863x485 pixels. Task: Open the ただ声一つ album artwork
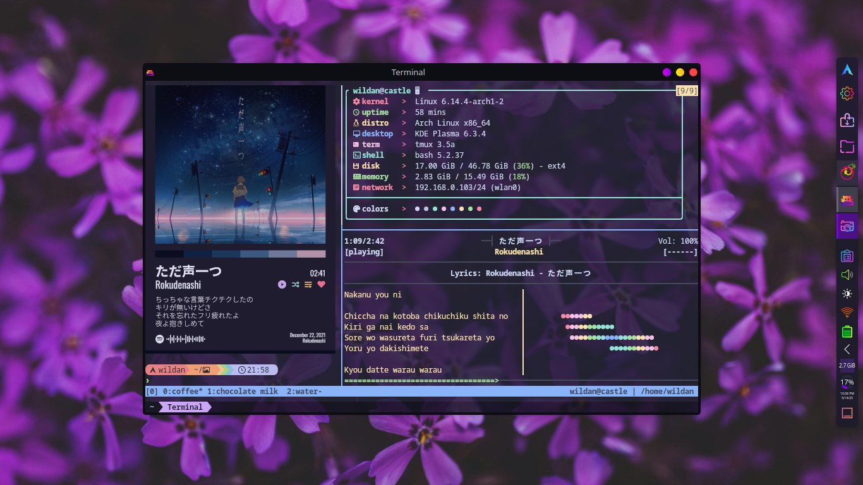[x=240, y=165]
